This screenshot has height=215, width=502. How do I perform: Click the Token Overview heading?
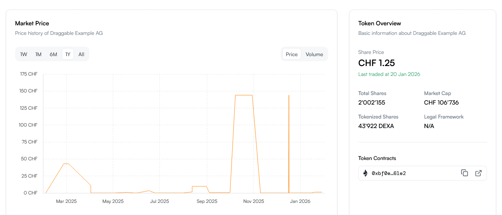click(380, 23)
